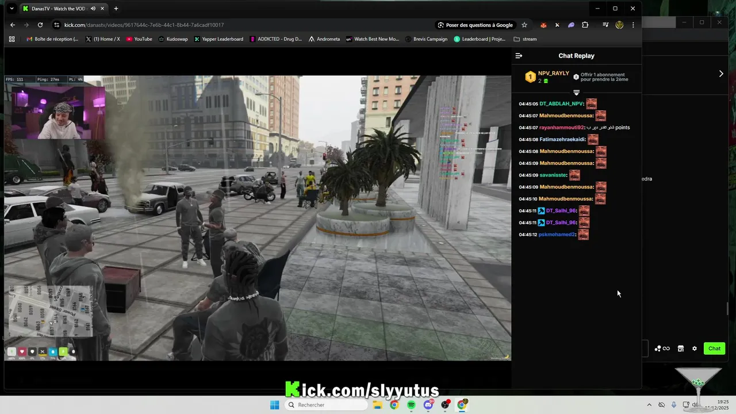Show hidden system tray icons

(x=649, y=405)
